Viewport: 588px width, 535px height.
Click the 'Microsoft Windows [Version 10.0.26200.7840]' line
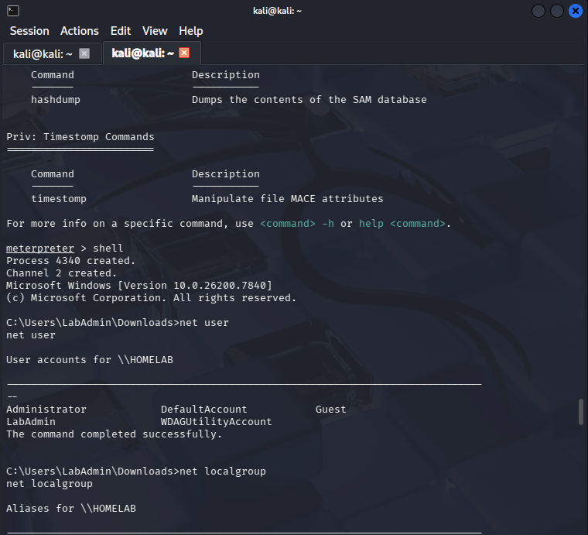pyautogui.click(x=139, y=286)
